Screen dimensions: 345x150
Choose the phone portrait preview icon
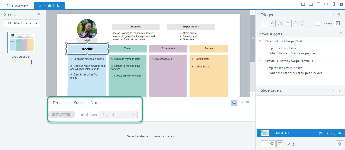334,4
